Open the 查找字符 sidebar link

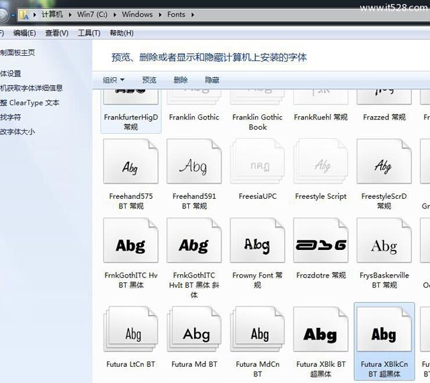pyautogui.click(x=11, y=118)
